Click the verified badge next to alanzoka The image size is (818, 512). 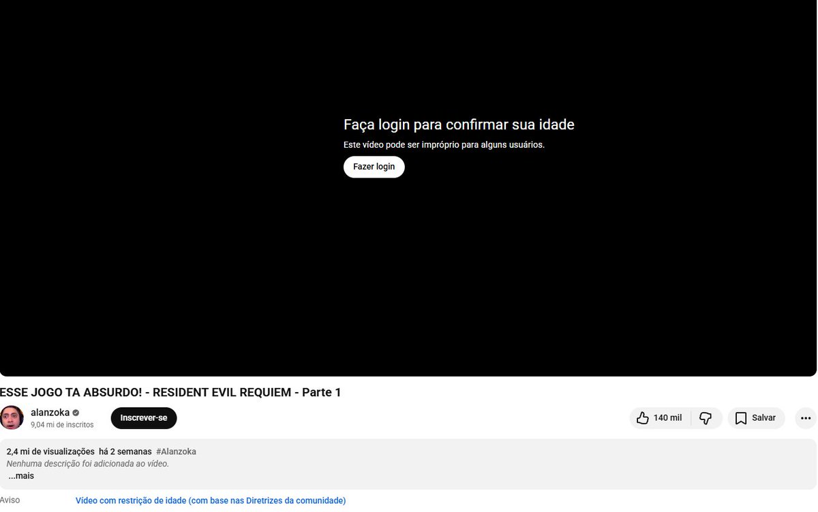[x=76, y=413]
